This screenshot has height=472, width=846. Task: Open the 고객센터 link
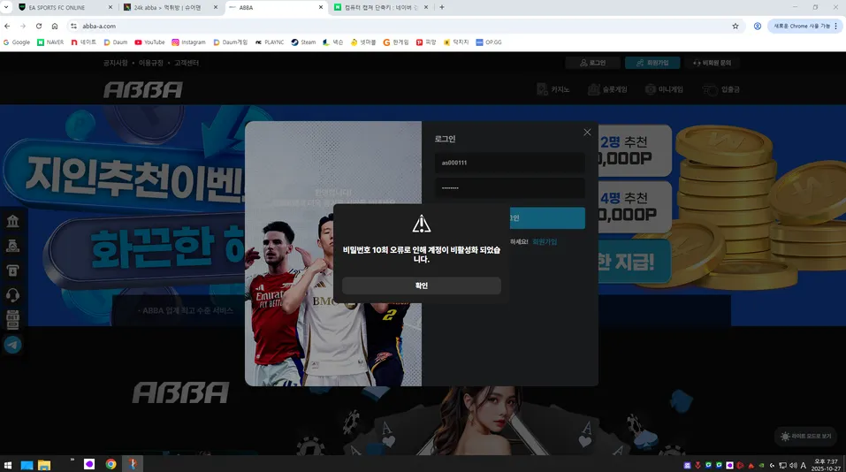click(x=187, y=63)
